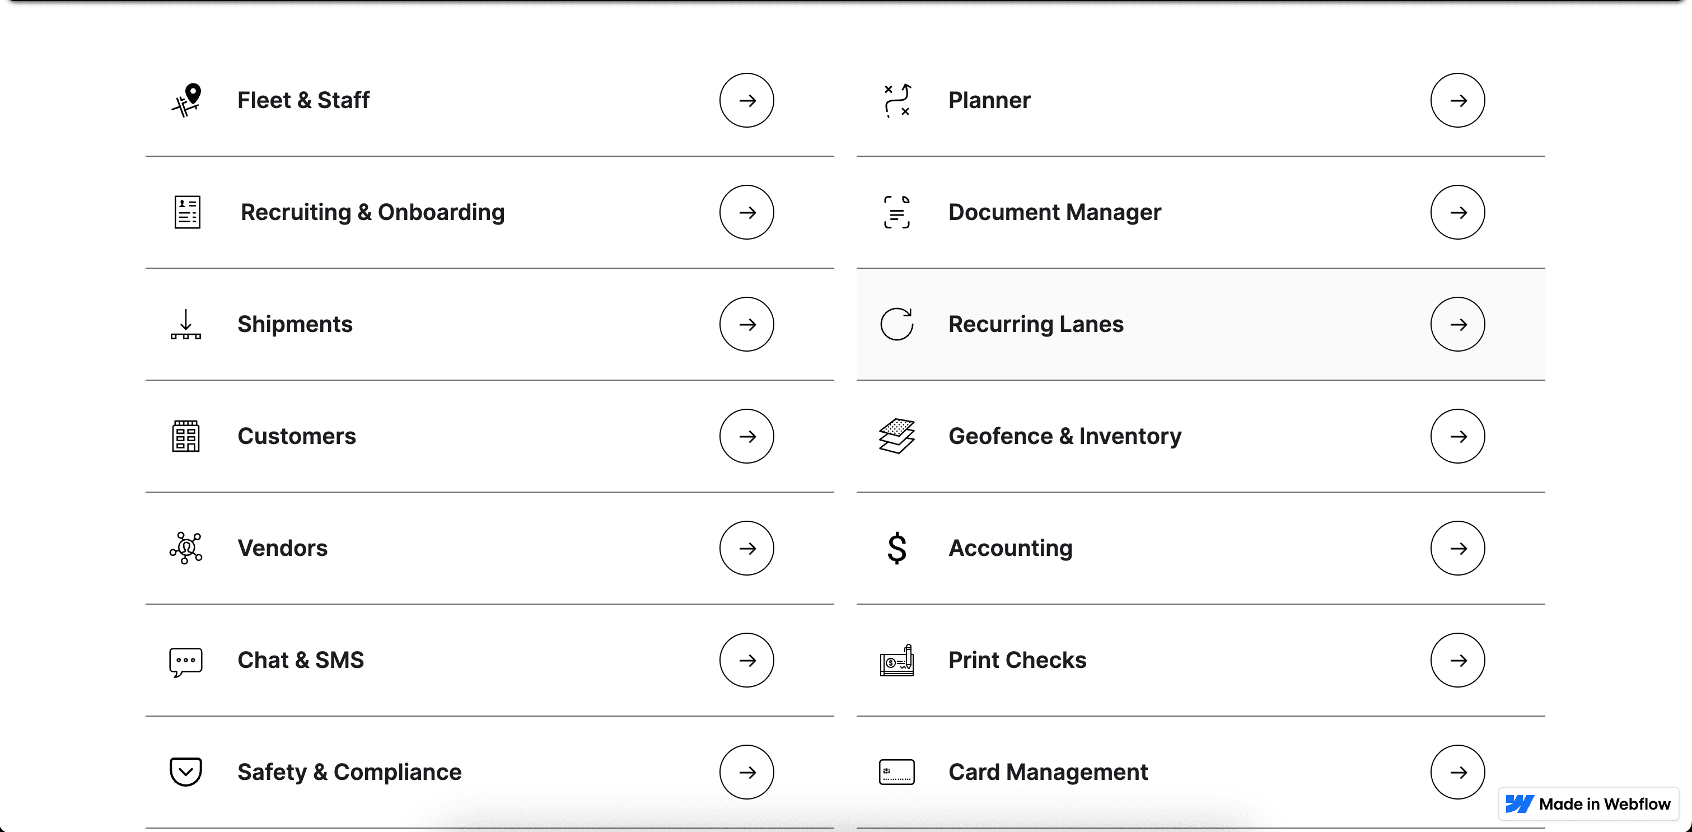Select the Recruiting & Onboarding document icon
The image size is (1692, 832).
(186, 212)
